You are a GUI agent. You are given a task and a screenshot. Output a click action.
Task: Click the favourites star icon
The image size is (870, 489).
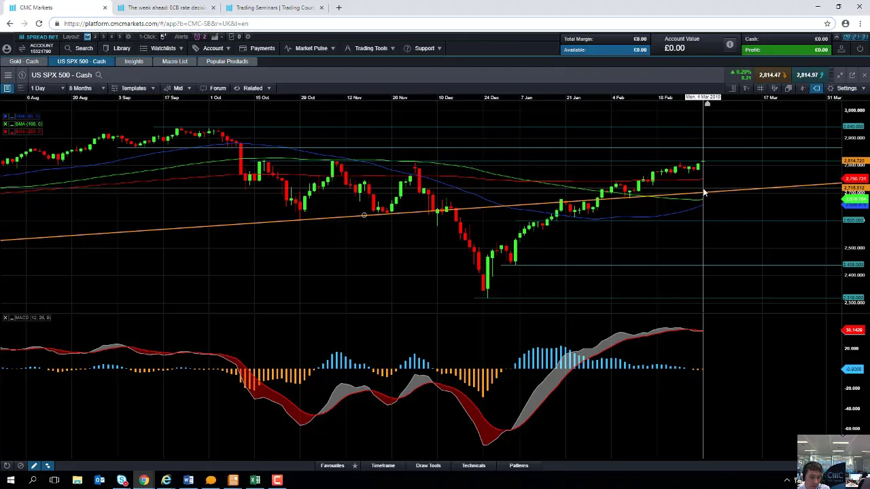354,466
